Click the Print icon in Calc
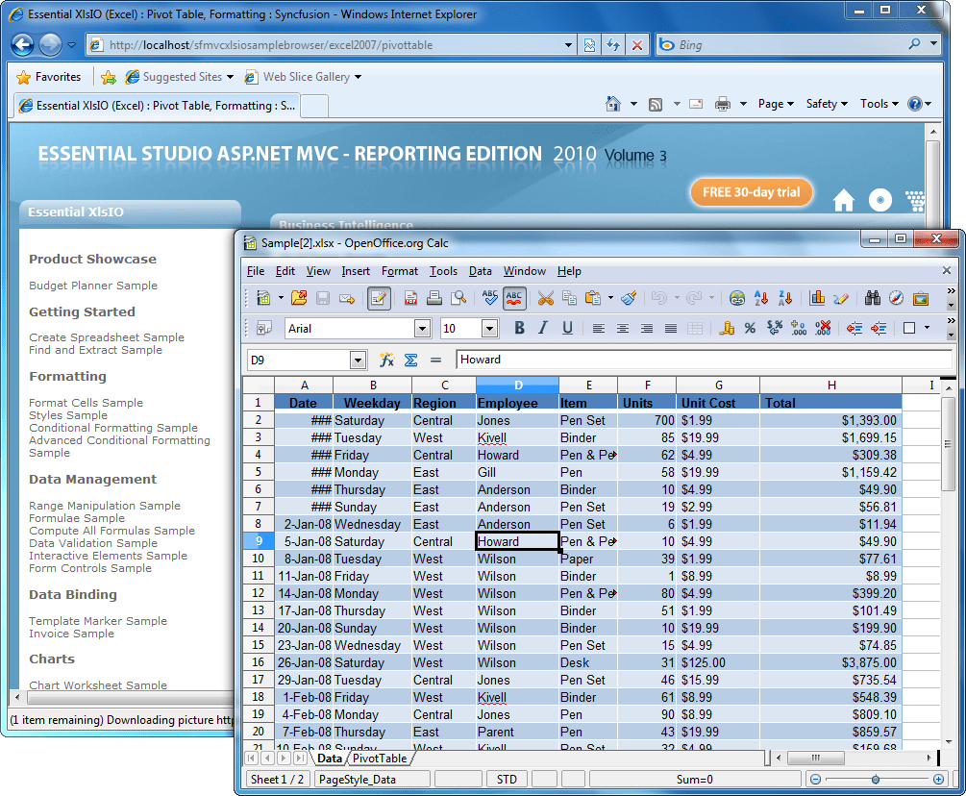966x796 pixels. click(x=434, y=299)
